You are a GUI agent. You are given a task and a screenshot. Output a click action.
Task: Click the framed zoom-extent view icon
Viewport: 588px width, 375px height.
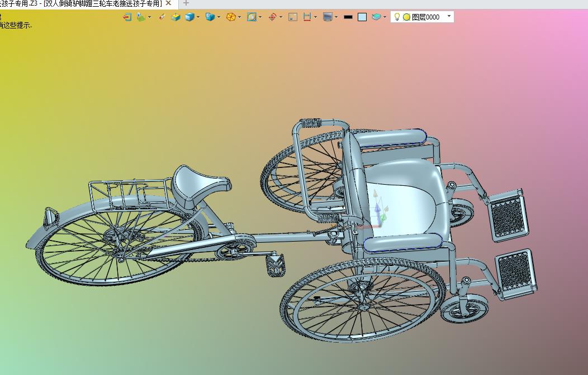coord(252,17)
